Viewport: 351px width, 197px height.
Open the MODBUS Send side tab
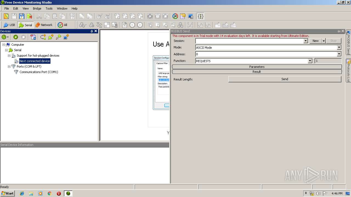[348, 43]
